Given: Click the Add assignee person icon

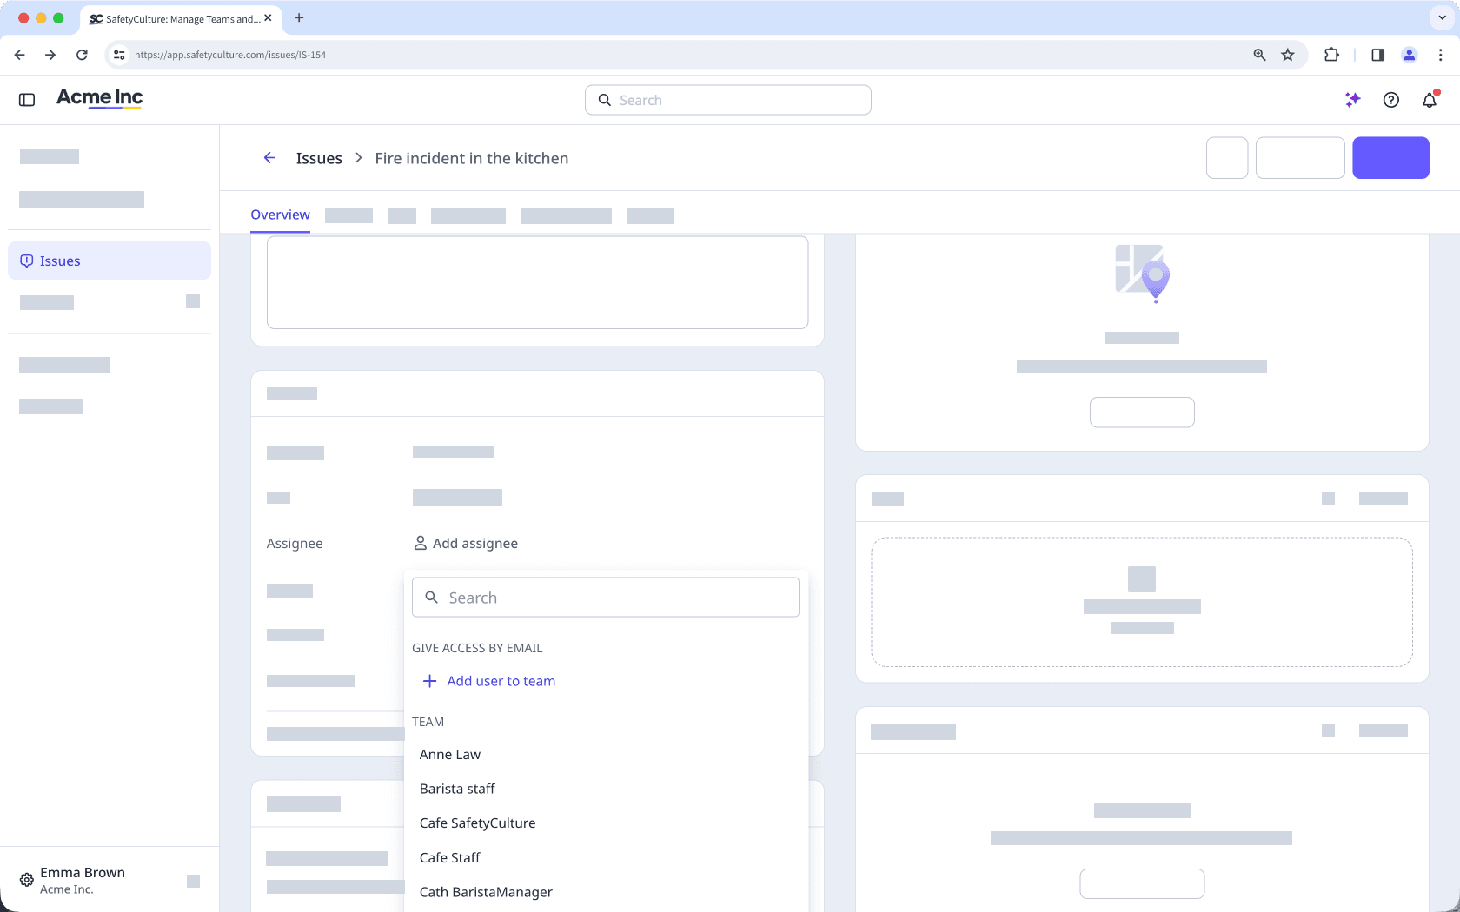Looking at the screenshot, I should (421, 543).
